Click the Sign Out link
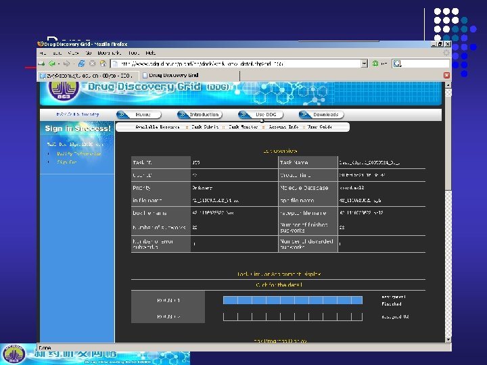The image size is (487, 365). (66, 162)
